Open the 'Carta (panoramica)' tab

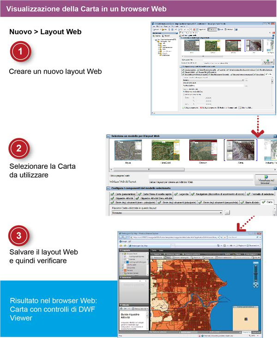coord(123,194)
